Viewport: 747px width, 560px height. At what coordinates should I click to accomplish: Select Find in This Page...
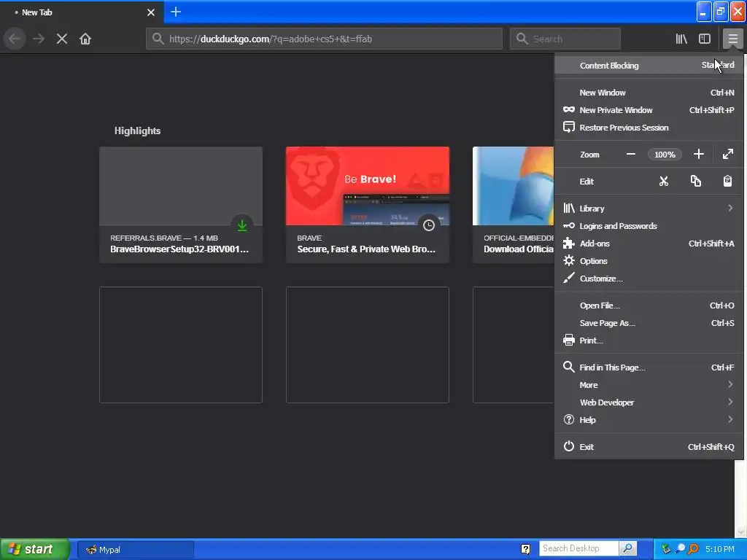point(649,367)
